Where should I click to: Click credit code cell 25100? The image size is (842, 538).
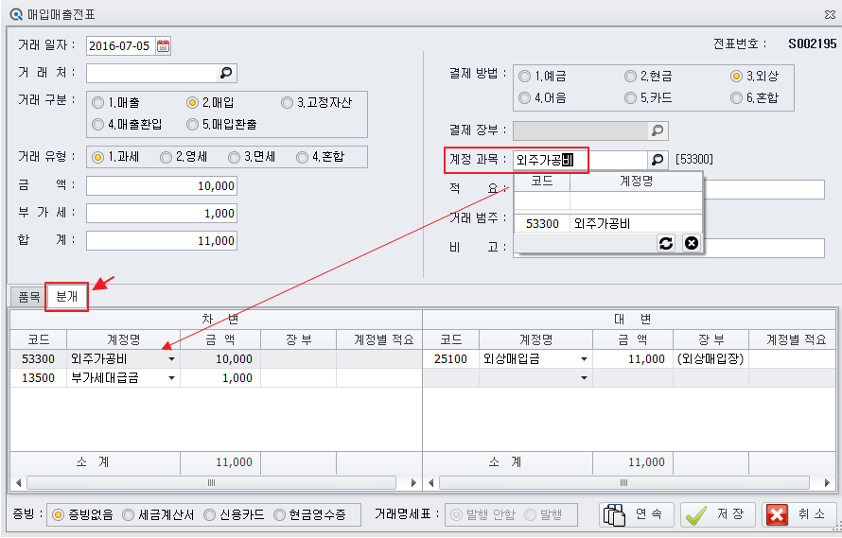click(450, 359)
